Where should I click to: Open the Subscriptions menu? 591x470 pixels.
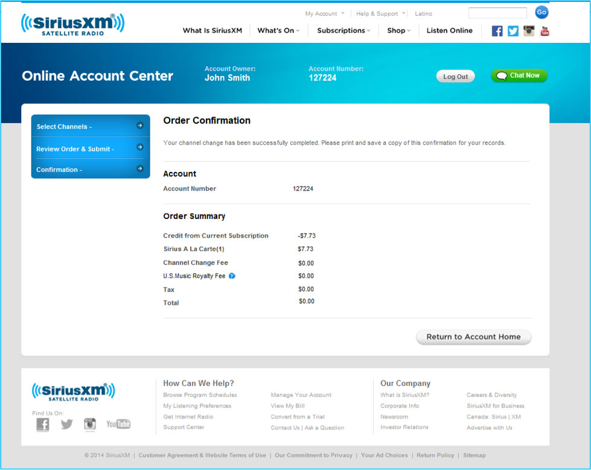coord(343,31)
